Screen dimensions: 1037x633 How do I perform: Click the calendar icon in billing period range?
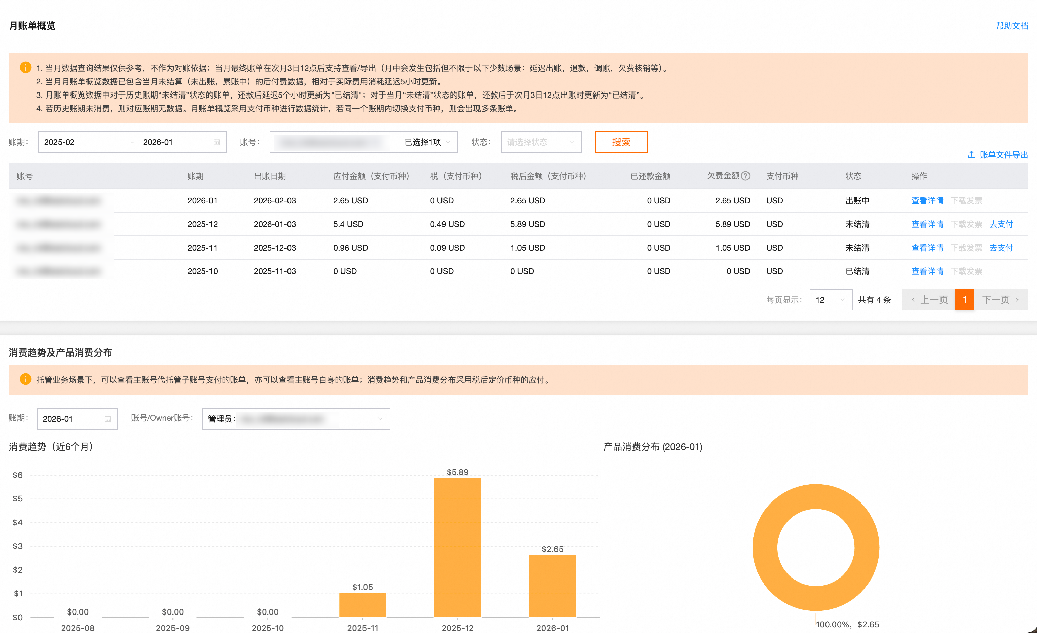(x=216, y=142)
